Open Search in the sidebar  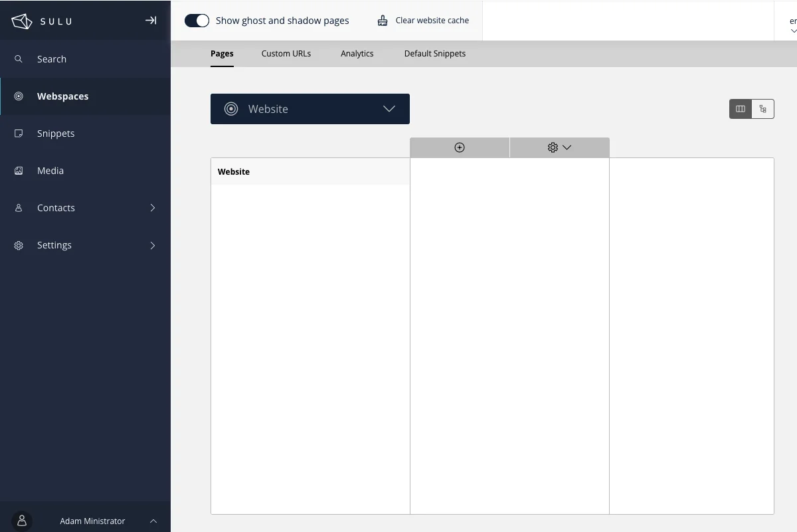tap(51, 59)
